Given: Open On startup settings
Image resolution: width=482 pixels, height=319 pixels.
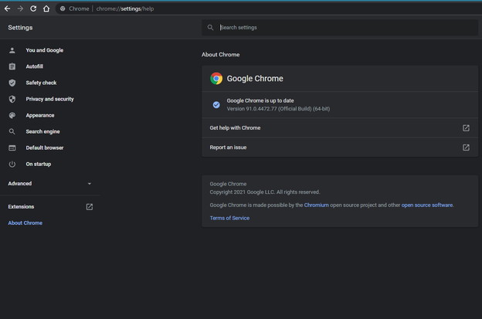Looking at the screenshot, I should coord(39,164).
